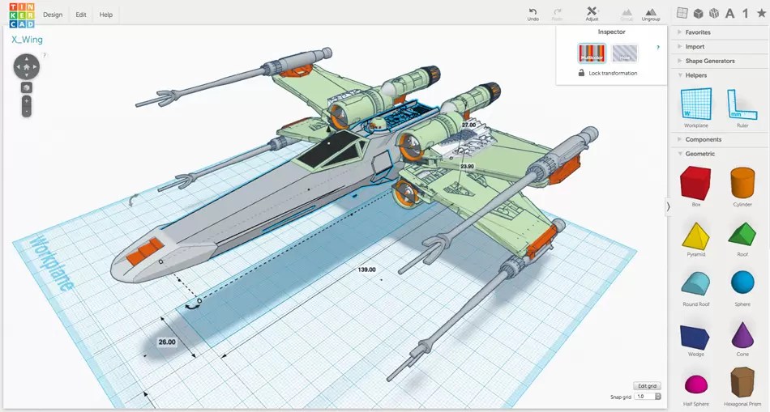Click the fit view cube button

click(27, 87)
